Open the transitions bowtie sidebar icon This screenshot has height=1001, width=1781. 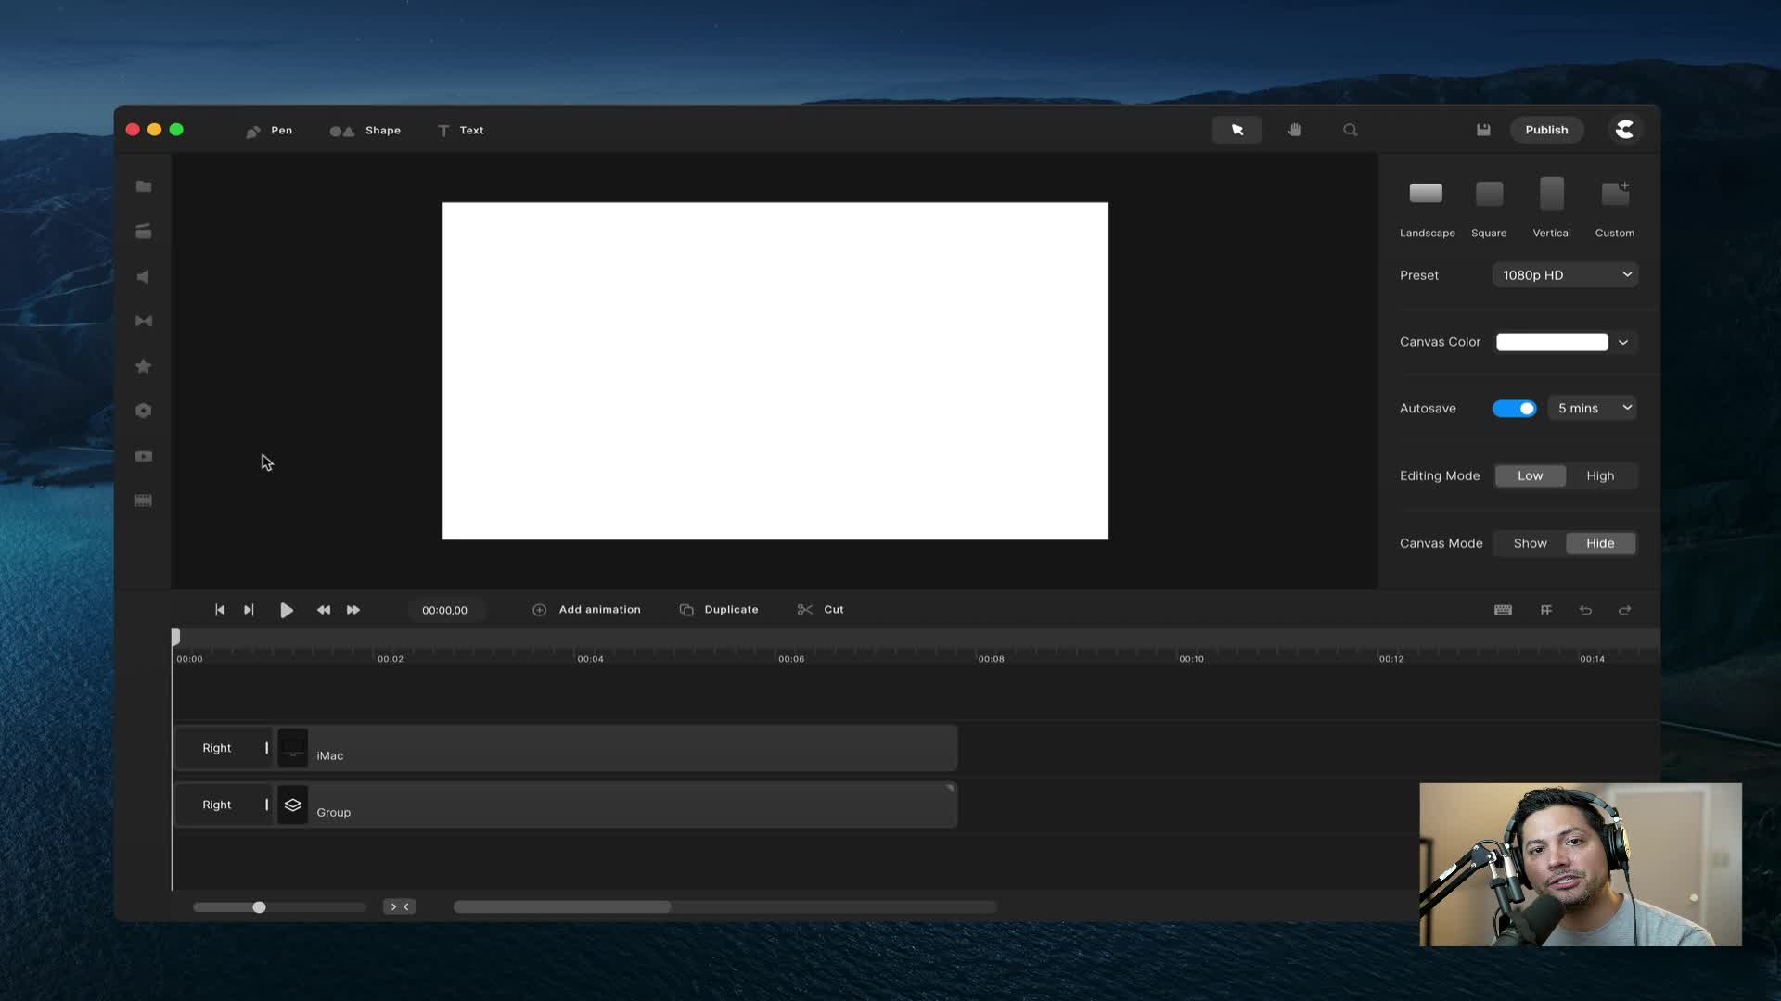(144, 321)
